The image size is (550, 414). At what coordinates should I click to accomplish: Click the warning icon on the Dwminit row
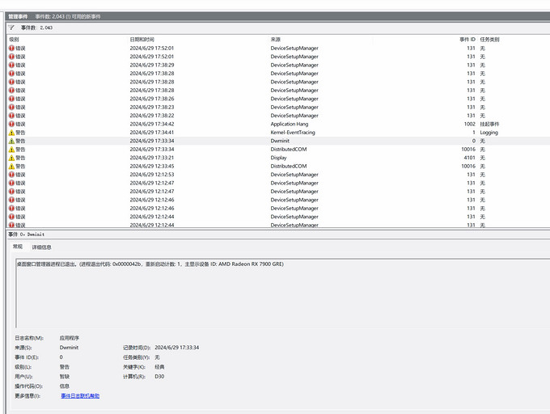coord(11,141)
